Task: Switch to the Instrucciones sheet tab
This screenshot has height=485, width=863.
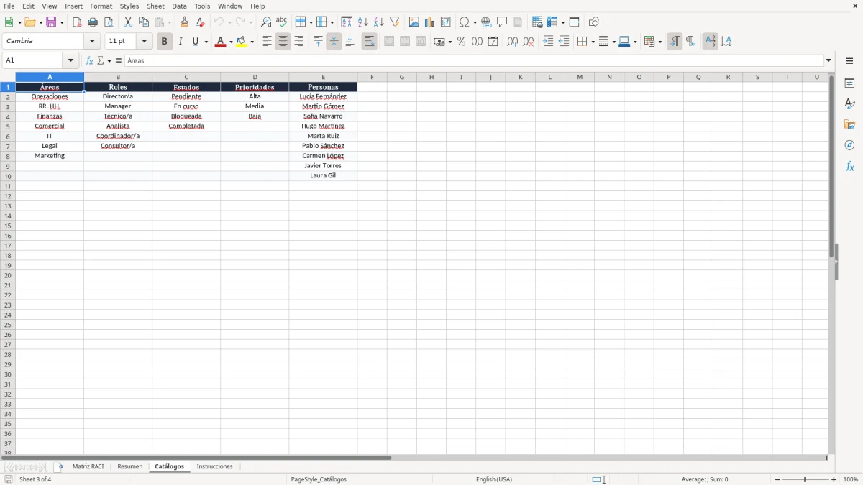Action: click(214, 466)
